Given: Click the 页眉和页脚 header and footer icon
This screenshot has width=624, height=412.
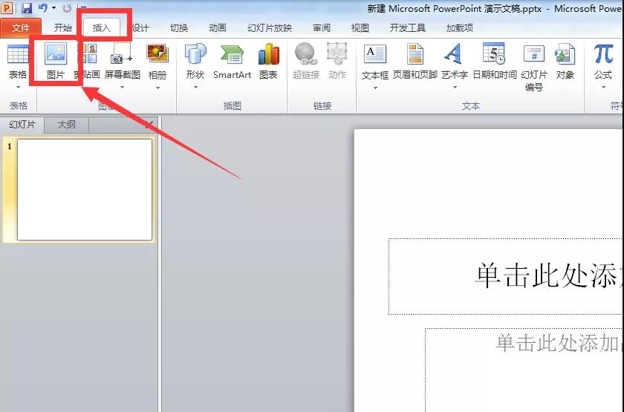Looking at the screenshot, I should point(415,54).
